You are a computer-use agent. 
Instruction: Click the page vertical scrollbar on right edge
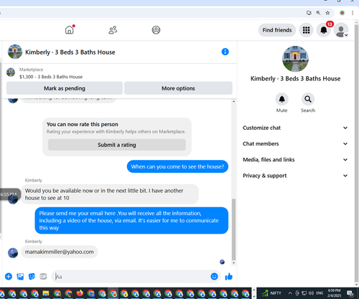click(x=356, y=153)
